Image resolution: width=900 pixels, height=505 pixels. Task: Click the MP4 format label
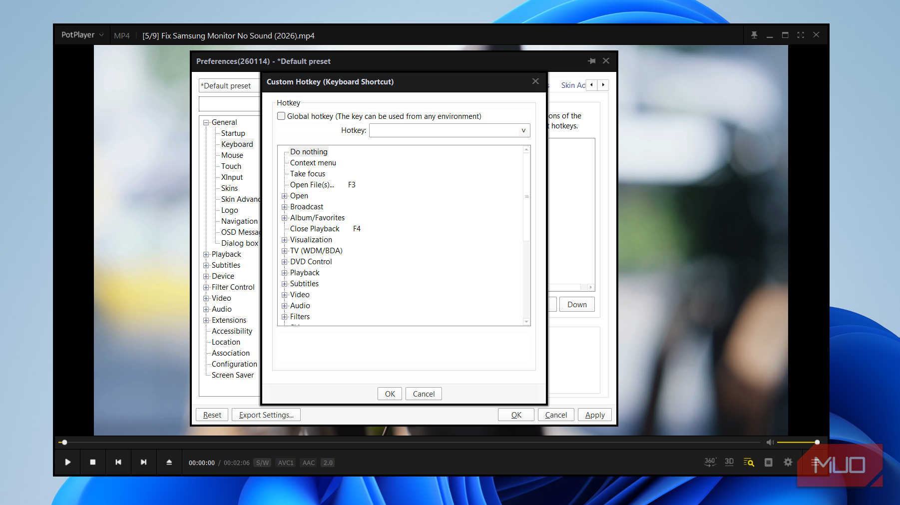pyautogui.click(x=121, y=35)
